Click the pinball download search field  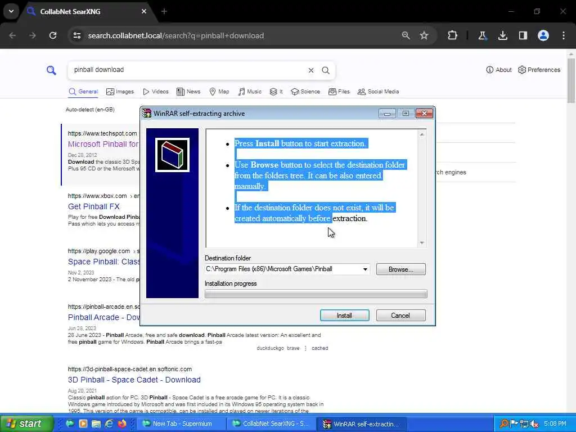pyautogui.click(x=187, y=70)
